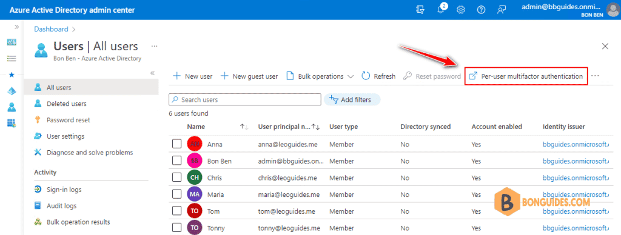
Task: Click Bon Ben's pink avatar
Action: click(x=195, y=161)
